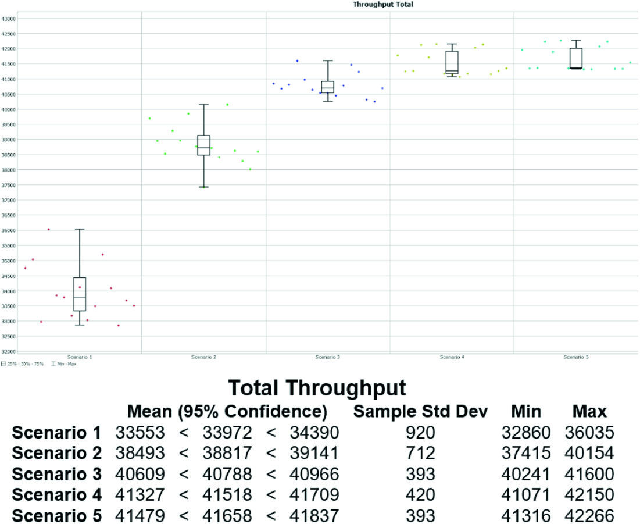Click Scenario 2 max value 40154
Viewport: 640px width, 524px height.
[x=589, y=453]
